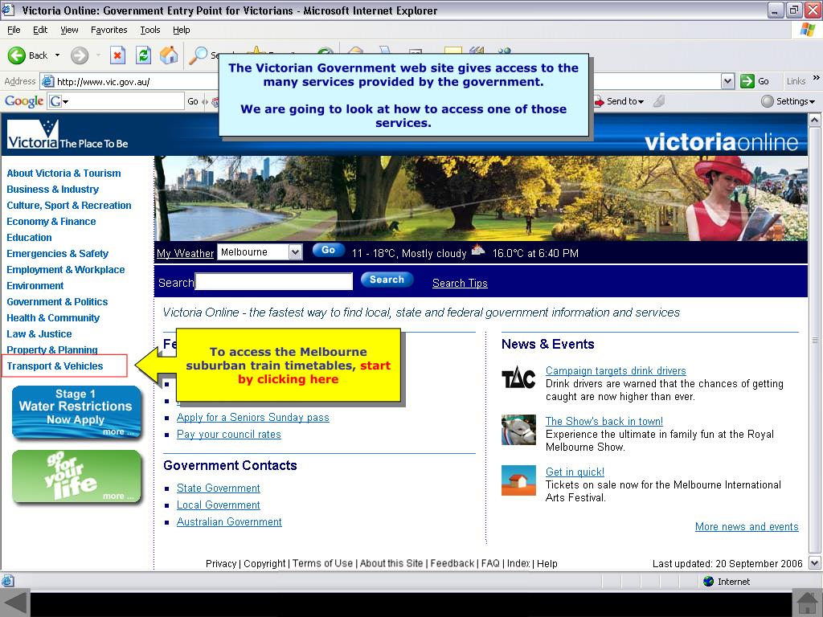
Task: Click the Pay your council rates link
Action: point(229,434)
